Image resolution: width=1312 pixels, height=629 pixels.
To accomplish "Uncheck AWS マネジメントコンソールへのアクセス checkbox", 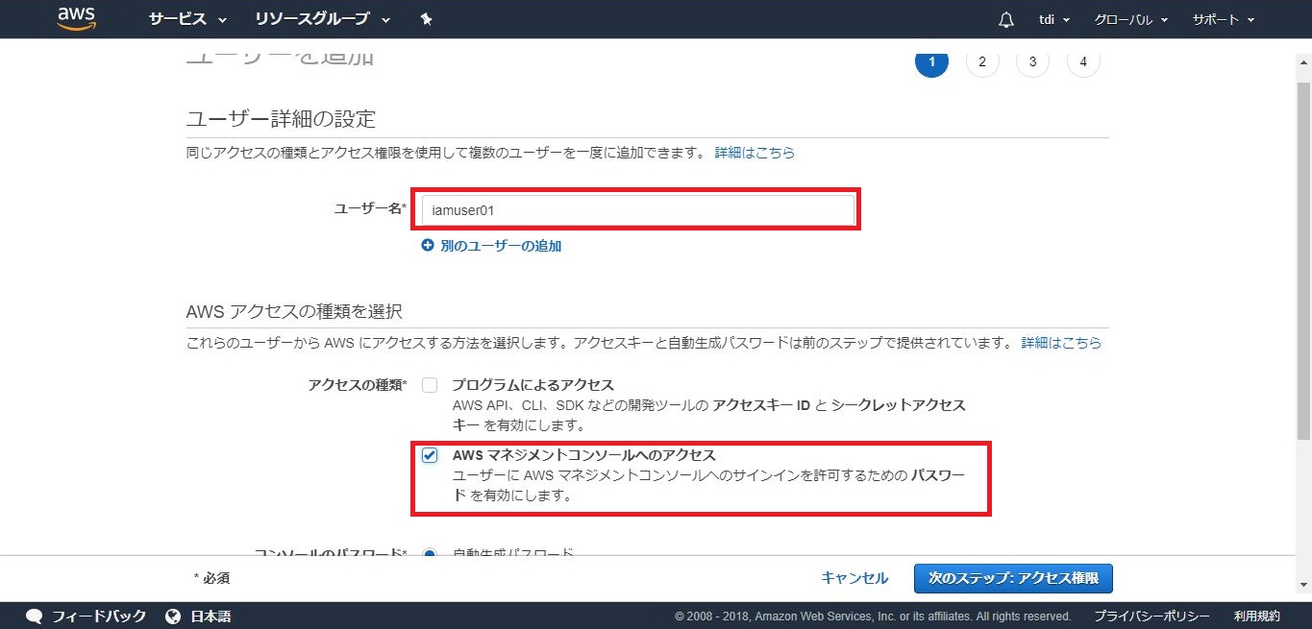I will 430,455.
